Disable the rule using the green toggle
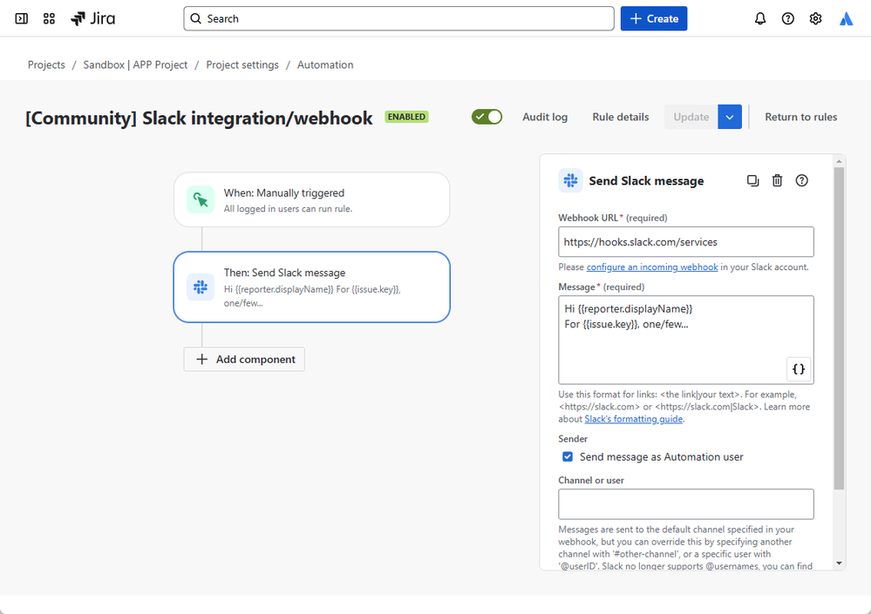 coord(487,116)
